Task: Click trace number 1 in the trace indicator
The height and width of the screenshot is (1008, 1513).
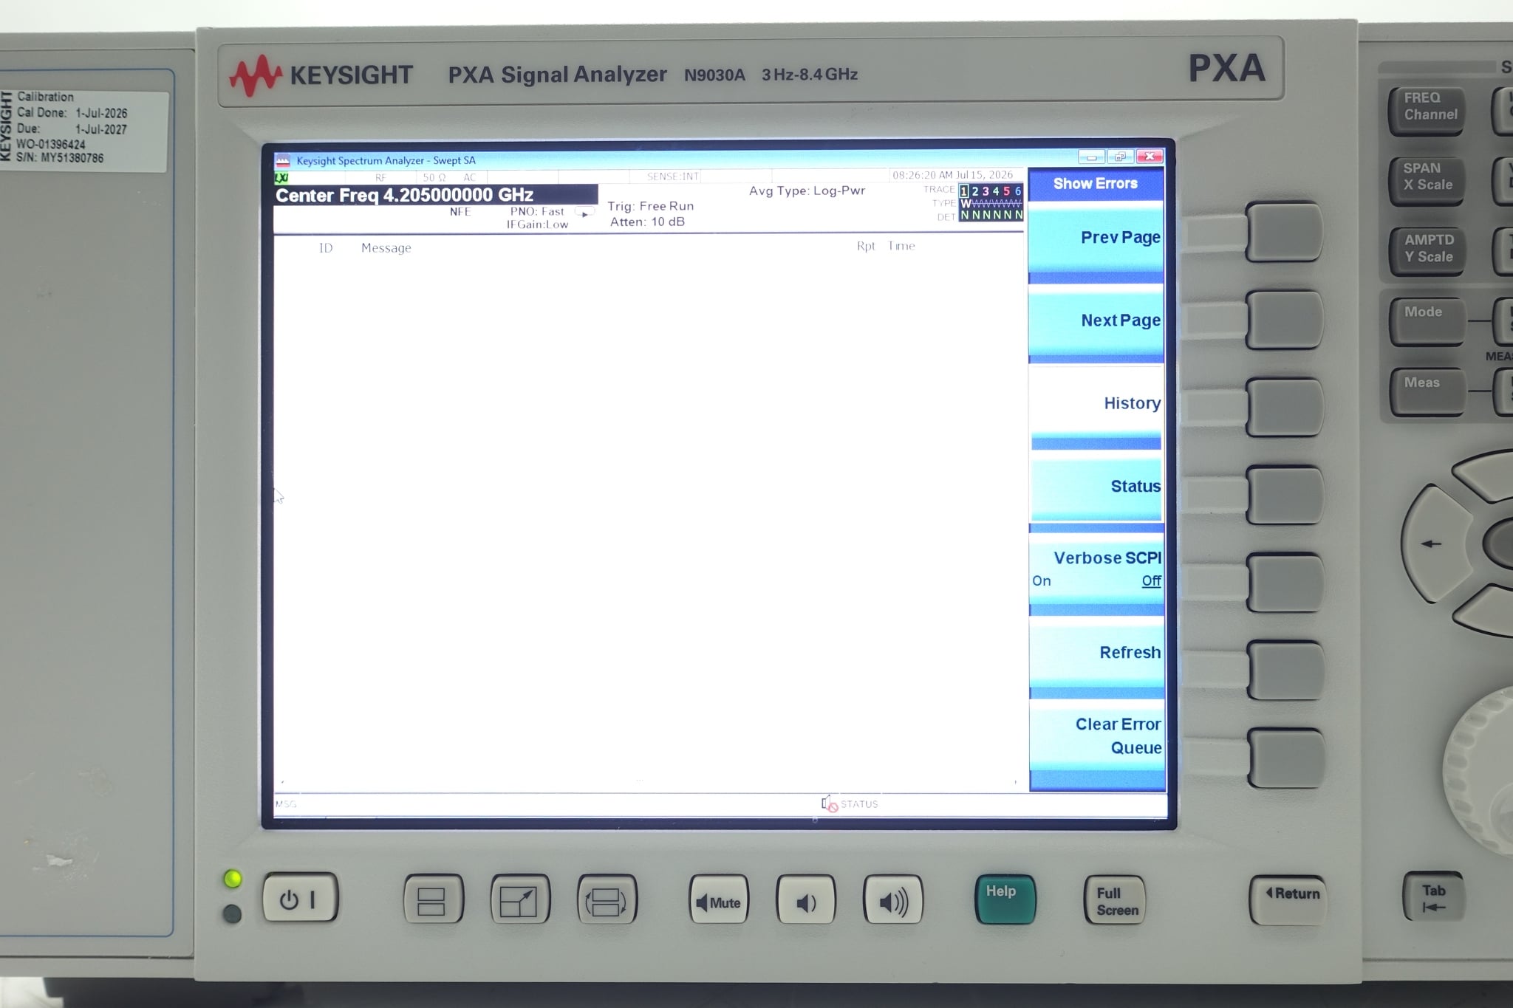Action: coord(963,191)
